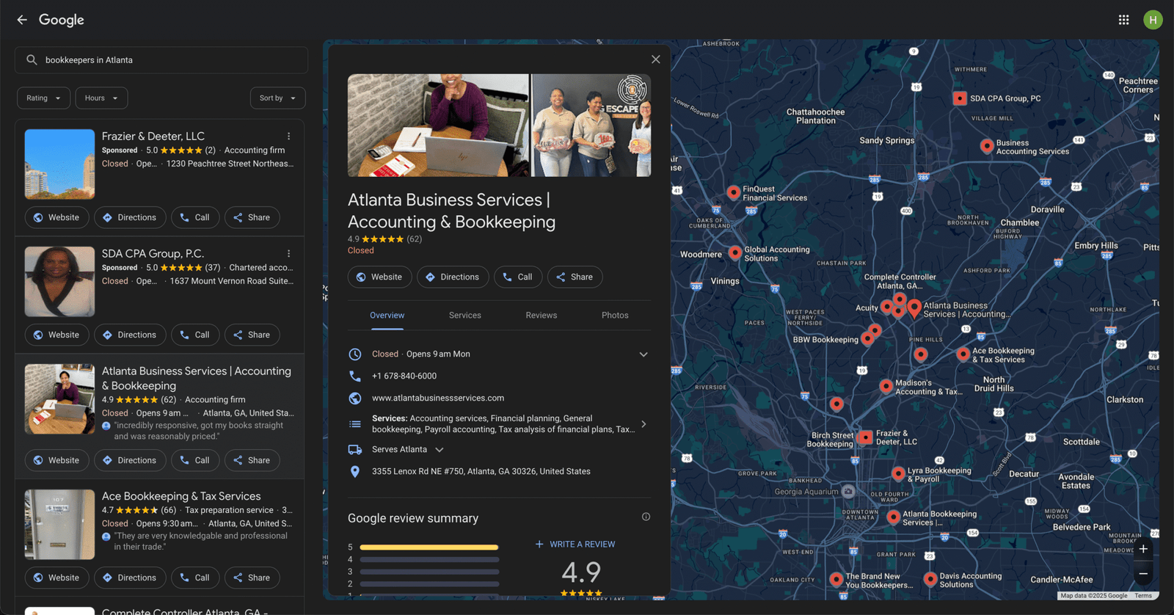1174x615 pixels.
Task: Zoom in on the map
Action: click(1143, 549)
